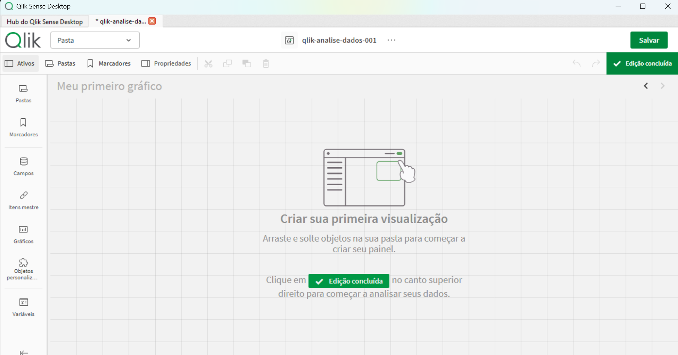
Task: Toggle the Propriedades panel
Action: point(166,64)
